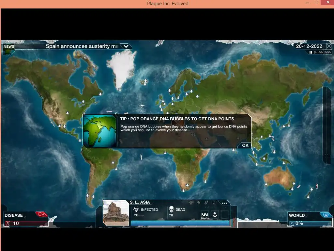The height and width of the screenshot is (251, 334).
Task: Click the cure progress 0% bar
Action: point(310,224)
